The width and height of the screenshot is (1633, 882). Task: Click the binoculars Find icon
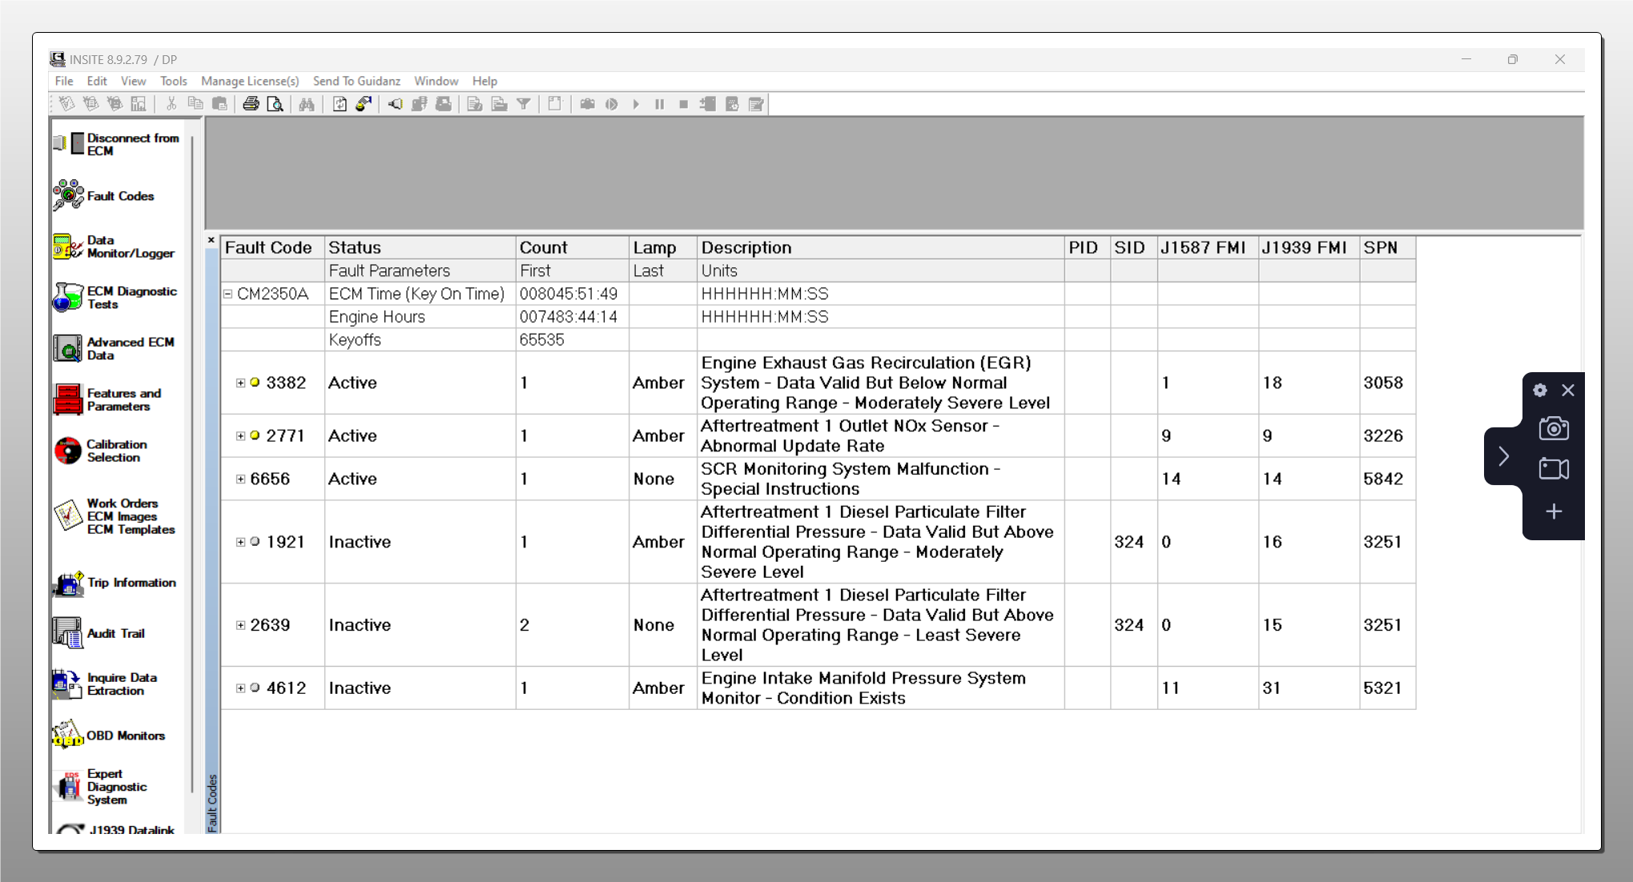(307, 104)
